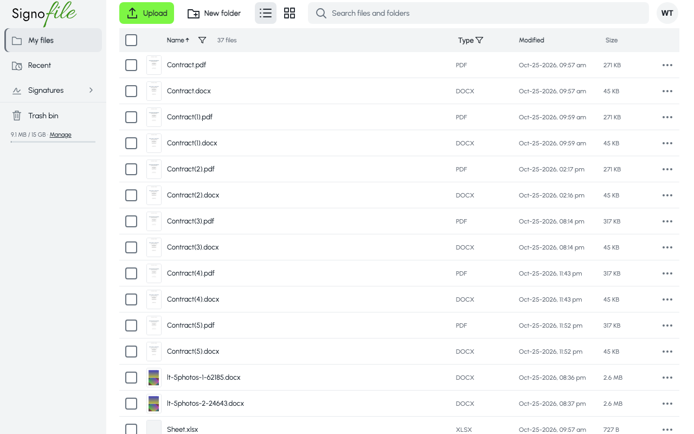Screen dimensions: 694x434
Task: Click the storage usage progress bar
Action: 53,142
